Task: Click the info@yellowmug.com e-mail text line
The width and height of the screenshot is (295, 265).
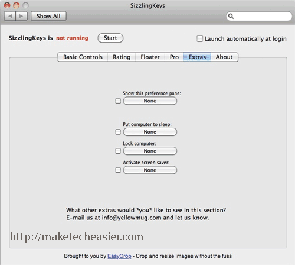Action: coord(137,218)
